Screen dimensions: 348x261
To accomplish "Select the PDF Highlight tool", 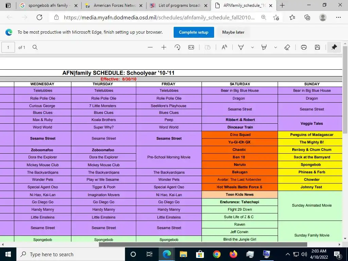I will 264,47.
